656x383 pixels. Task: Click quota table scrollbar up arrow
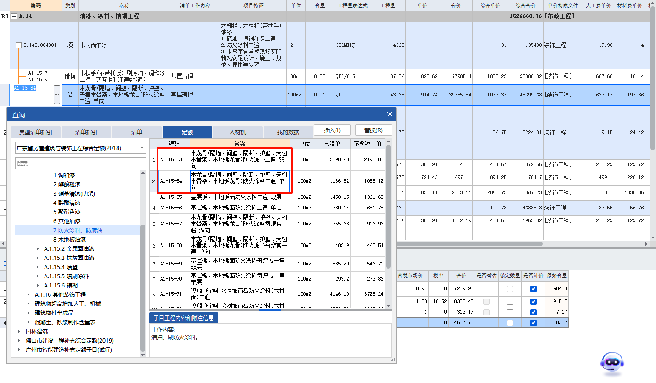click(388, 142)
